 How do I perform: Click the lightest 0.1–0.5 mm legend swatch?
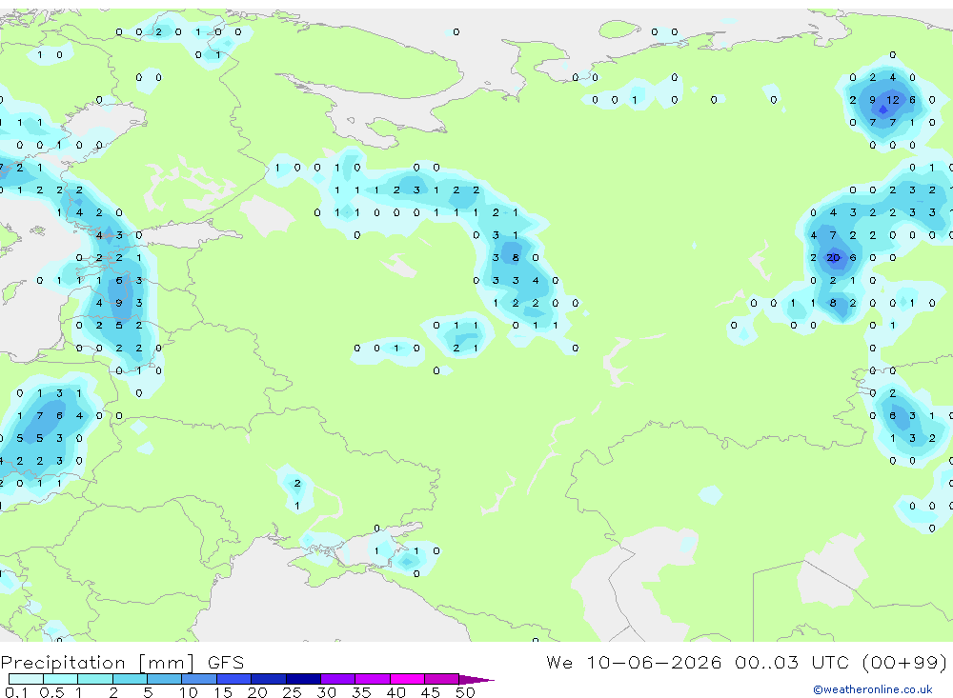26,679
